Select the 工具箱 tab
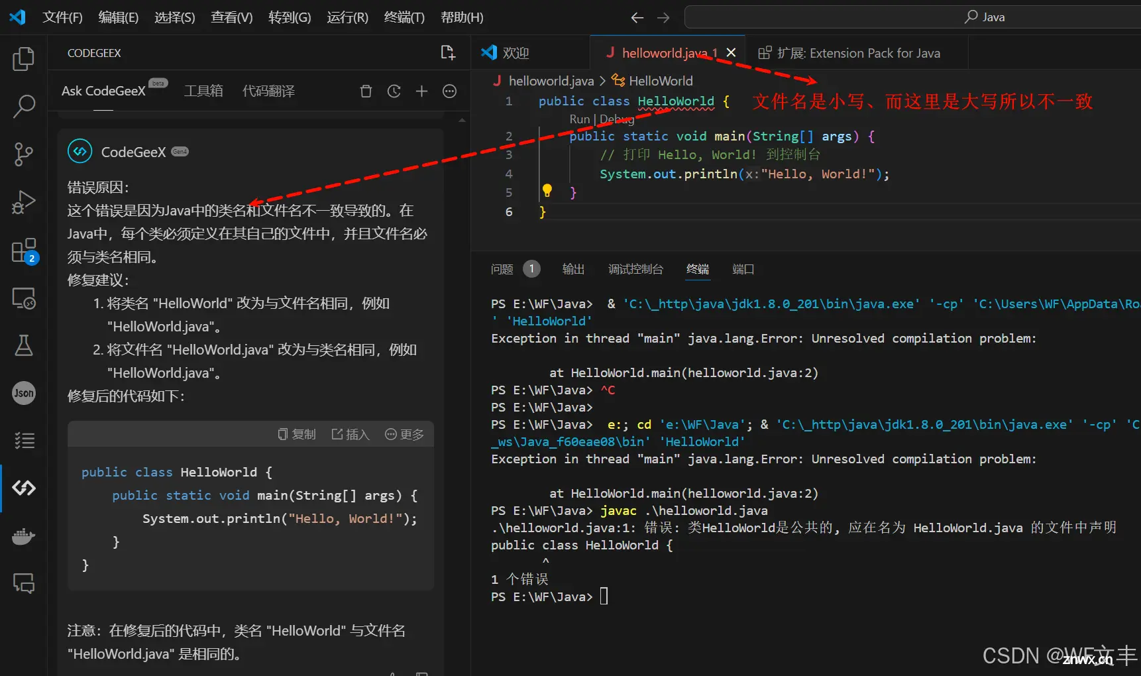The height and width of the screenshot is (676, 1141). pos(203,91)
